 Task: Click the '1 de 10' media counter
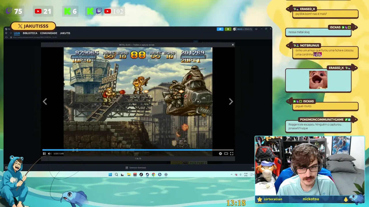point(138,159)
